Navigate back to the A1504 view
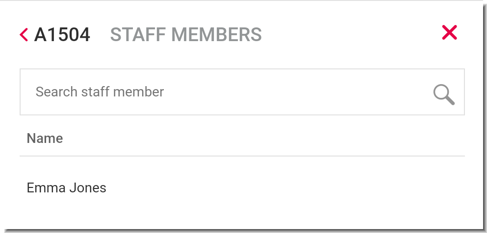The width and height of the screenshot is (487, 233). [24, 34]
